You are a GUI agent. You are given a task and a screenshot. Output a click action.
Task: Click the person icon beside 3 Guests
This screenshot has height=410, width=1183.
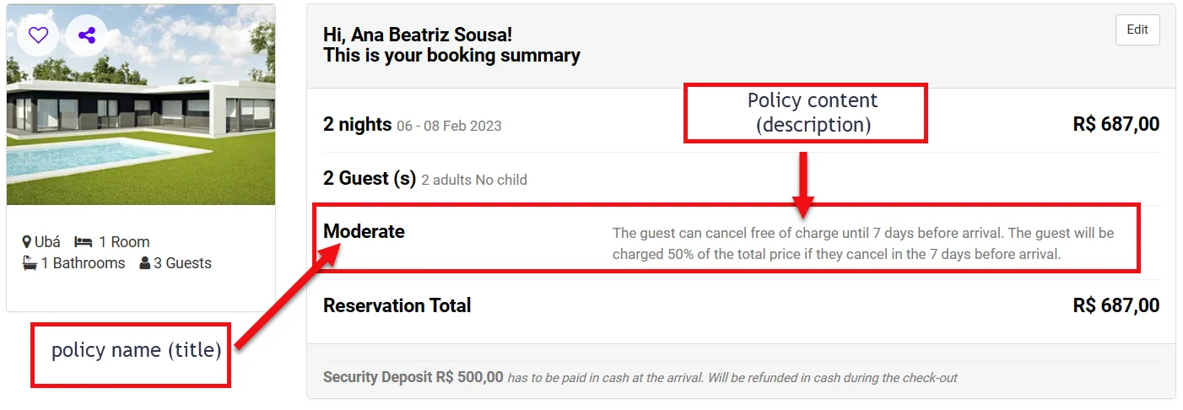pyautogui.click(x=145, y=263)
